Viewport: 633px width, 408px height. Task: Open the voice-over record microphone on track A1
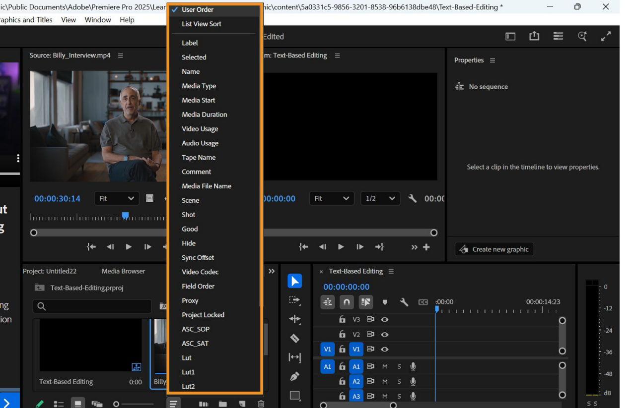pos(413,367)
